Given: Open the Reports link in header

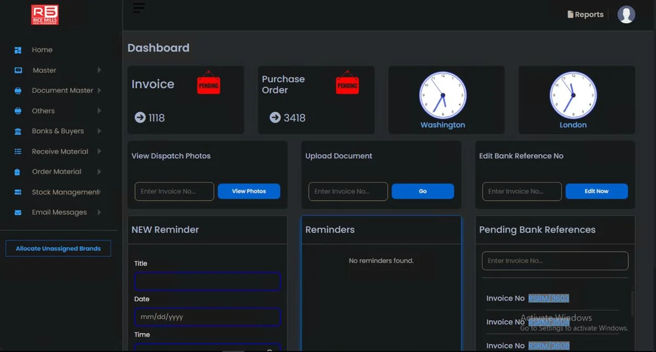Looking at the screenshot, I should [x=585, y=15].
